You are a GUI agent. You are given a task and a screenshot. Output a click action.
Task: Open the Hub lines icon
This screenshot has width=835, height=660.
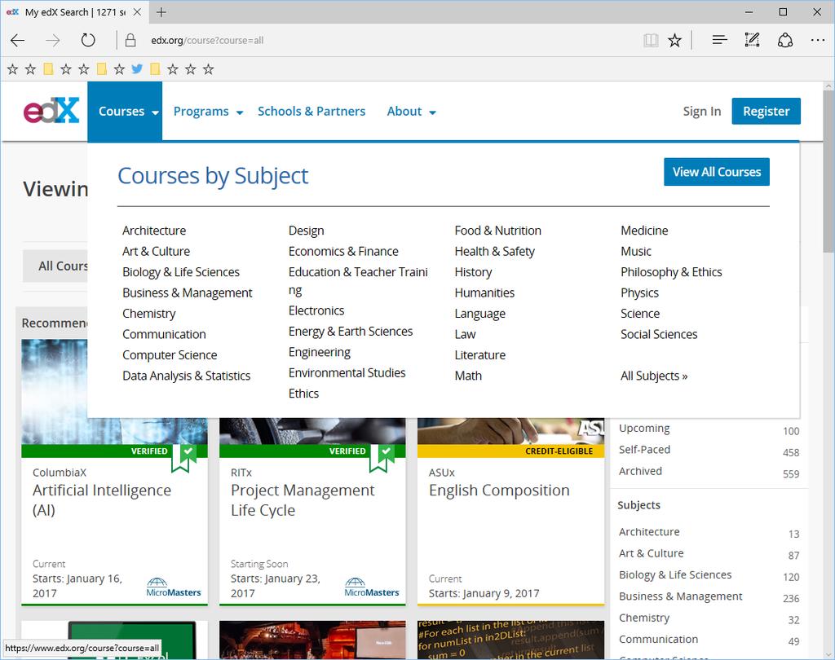tap(719, 40)
